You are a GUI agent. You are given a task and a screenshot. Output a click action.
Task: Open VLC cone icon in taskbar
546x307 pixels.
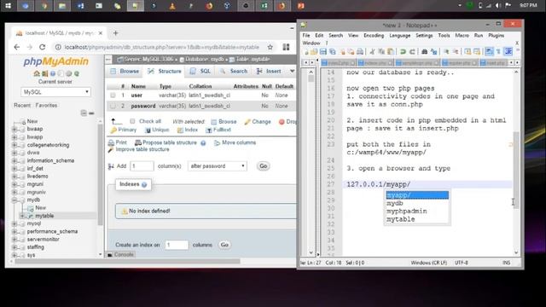pos(172,6)
